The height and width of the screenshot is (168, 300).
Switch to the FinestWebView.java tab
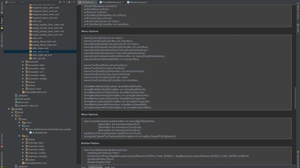click(112, 2)
